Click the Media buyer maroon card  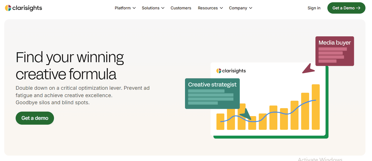tap(334, 51)
